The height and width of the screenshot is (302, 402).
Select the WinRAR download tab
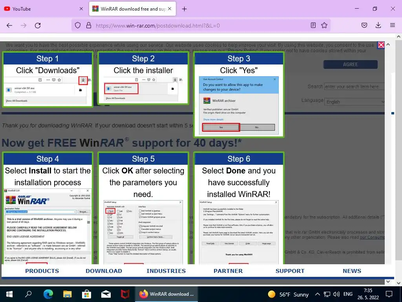(133, 9)
